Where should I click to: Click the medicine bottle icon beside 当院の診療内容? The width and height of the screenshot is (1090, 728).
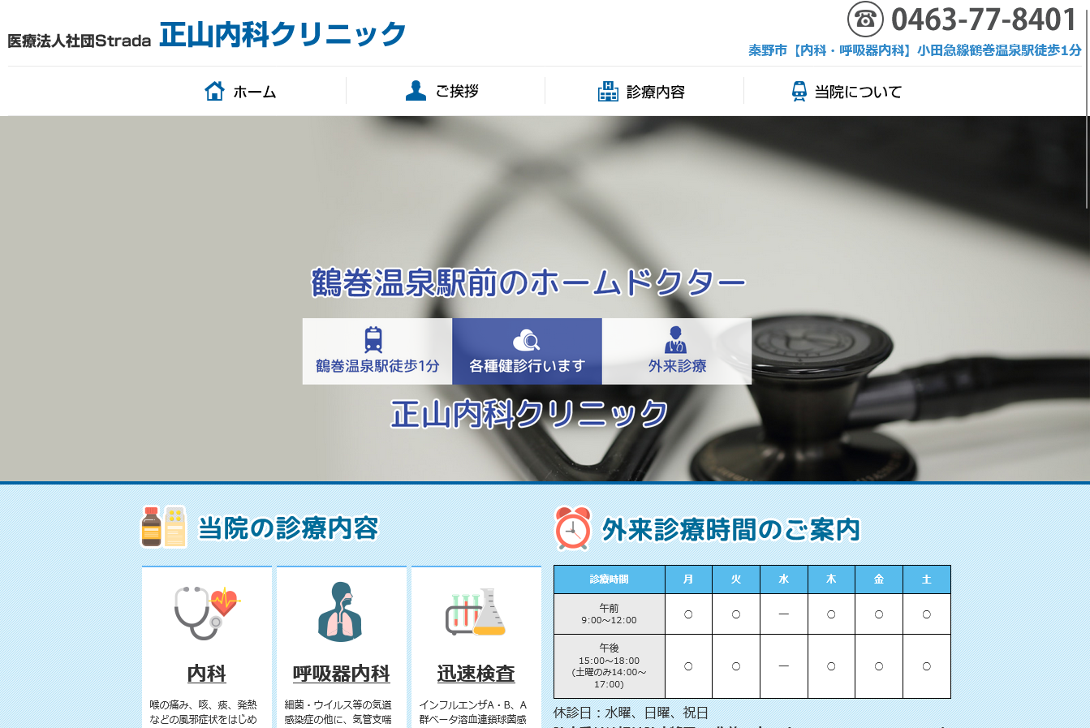click(x=164, y=527)
